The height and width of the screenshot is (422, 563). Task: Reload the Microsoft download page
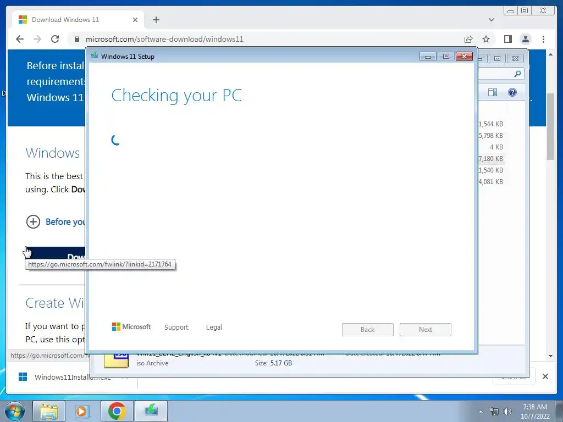point(55,39)
